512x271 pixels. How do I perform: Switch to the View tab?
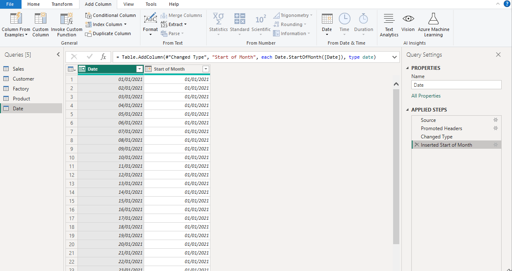[x=129, y=4]
